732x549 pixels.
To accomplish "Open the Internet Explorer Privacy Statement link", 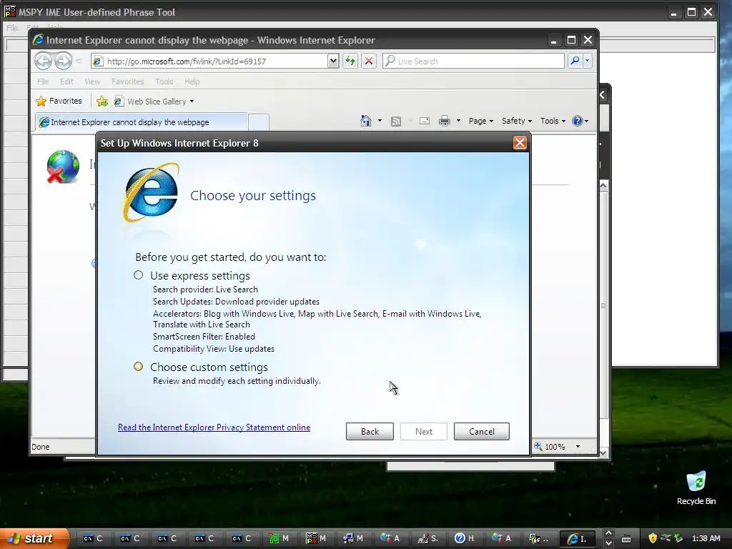I will pos(214,427).
